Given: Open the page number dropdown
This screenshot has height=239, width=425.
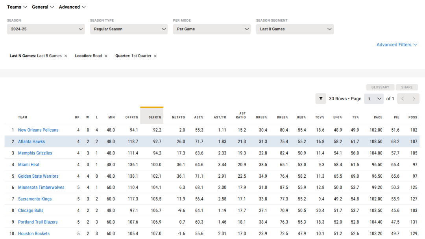Looking at the screenshot, I should [374, 99].
